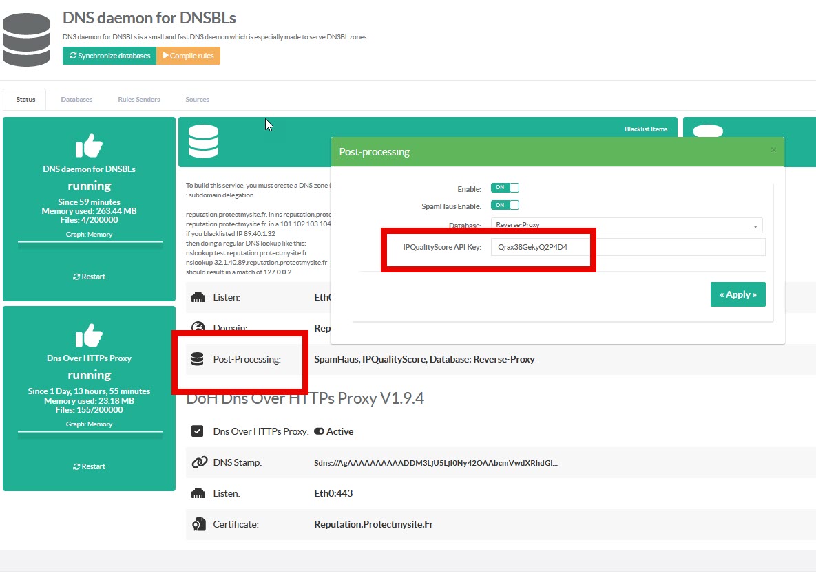Click the Synchronize databases button
This screenshot has width=816, height=573.
109,56
